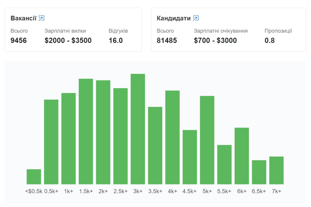Select the 4k+ histogram bar
This screenshot has height=207, width=311.
(172, 137)
